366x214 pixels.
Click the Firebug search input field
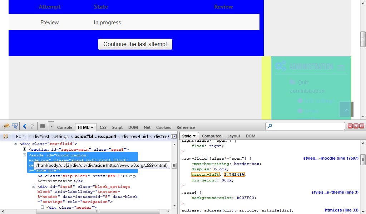coord(305,126)
